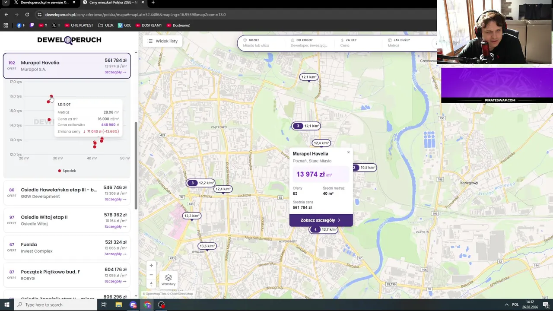
Task: Open site information icon in address bar
Action: tap(39, 15)
